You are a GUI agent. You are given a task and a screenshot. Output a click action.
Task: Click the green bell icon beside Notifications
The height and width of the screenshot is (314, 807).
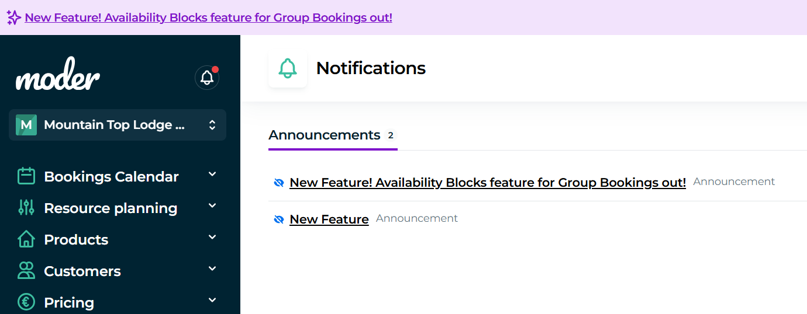288,68
